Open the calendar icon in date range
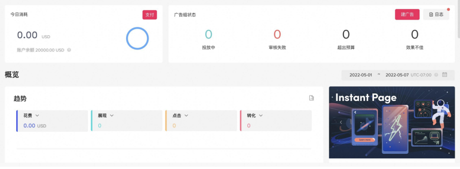 pos(444,75)
